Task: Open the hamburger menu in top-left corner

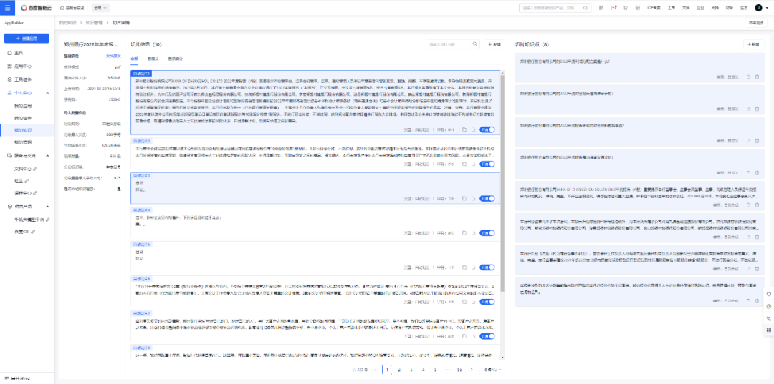Action: [7, 7]
